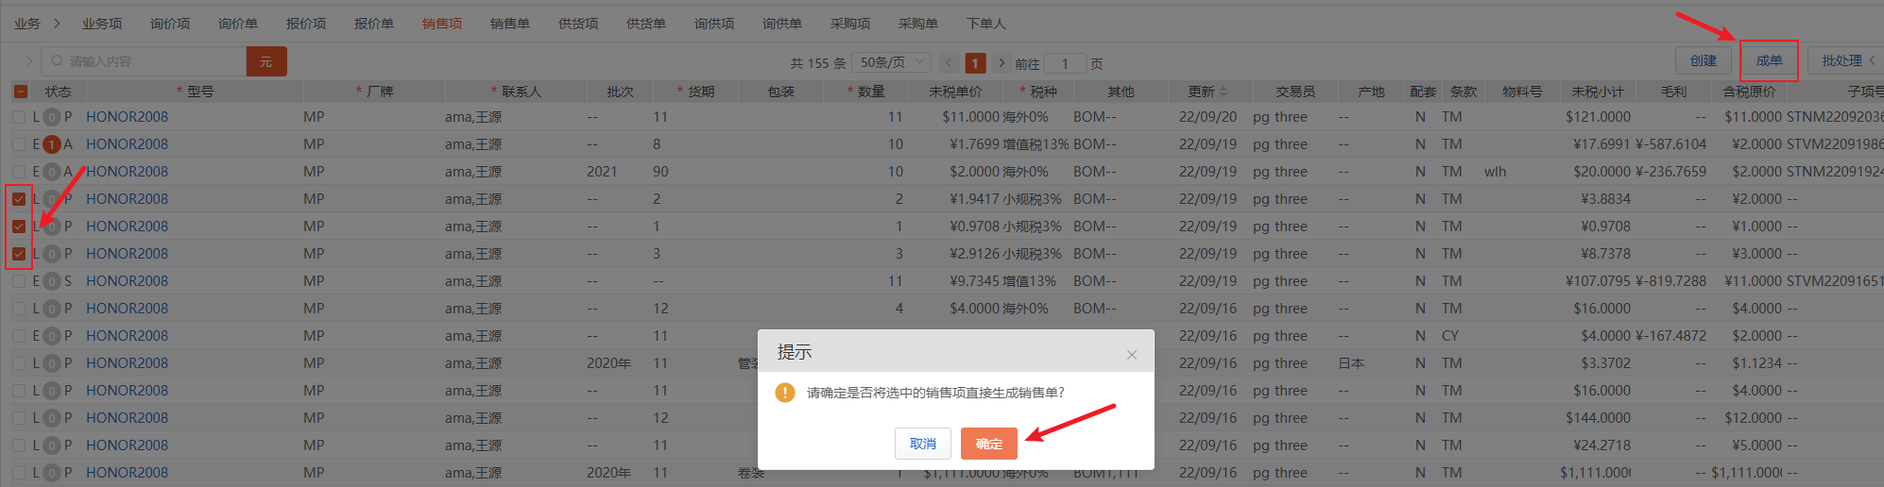Open the 报价项 tab
1884x487 pixels.
point(305,24)
